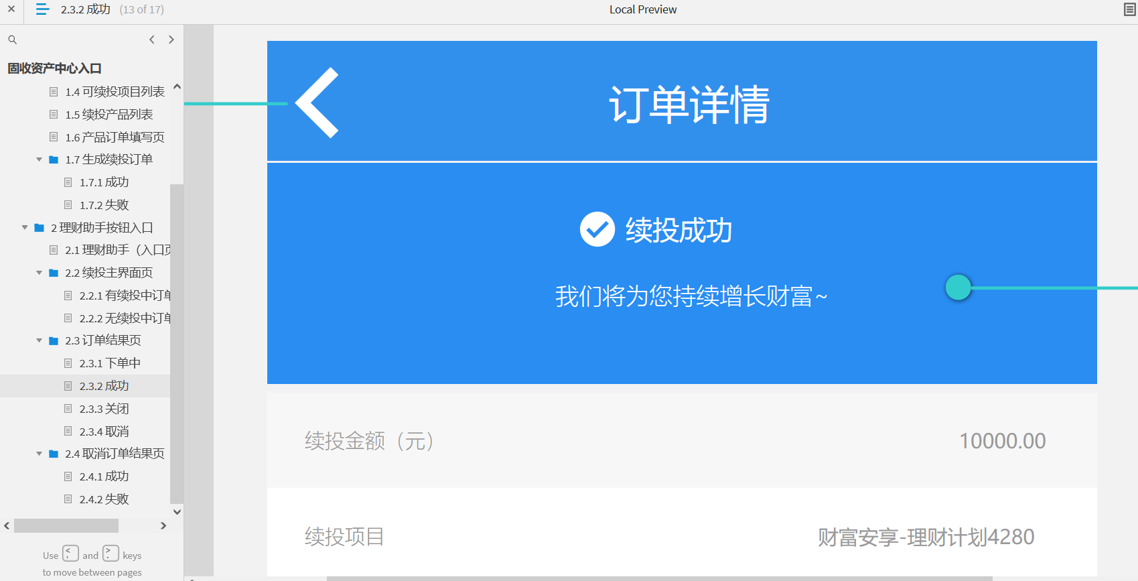
Task: Click the 固收资产中心入口 project title
Action: 54,68
